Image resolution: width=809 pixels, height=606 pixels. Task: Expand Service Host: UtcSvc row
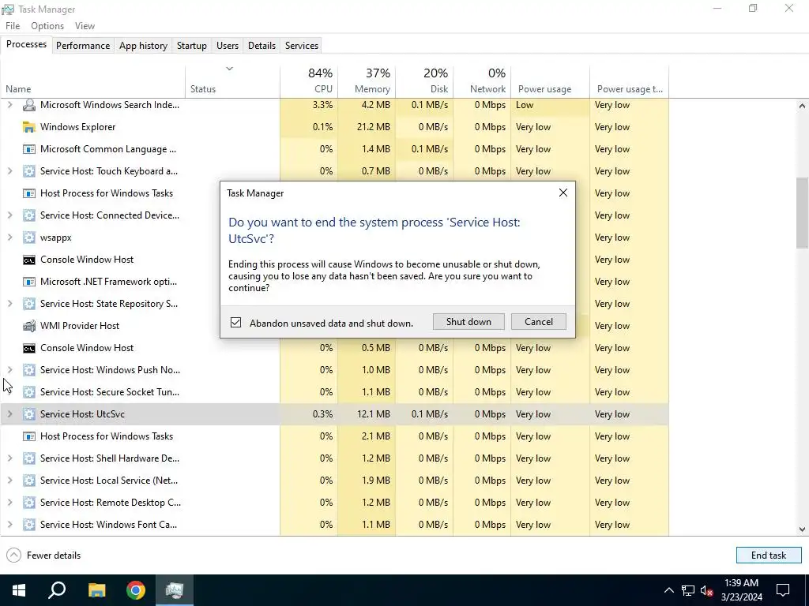9,414
